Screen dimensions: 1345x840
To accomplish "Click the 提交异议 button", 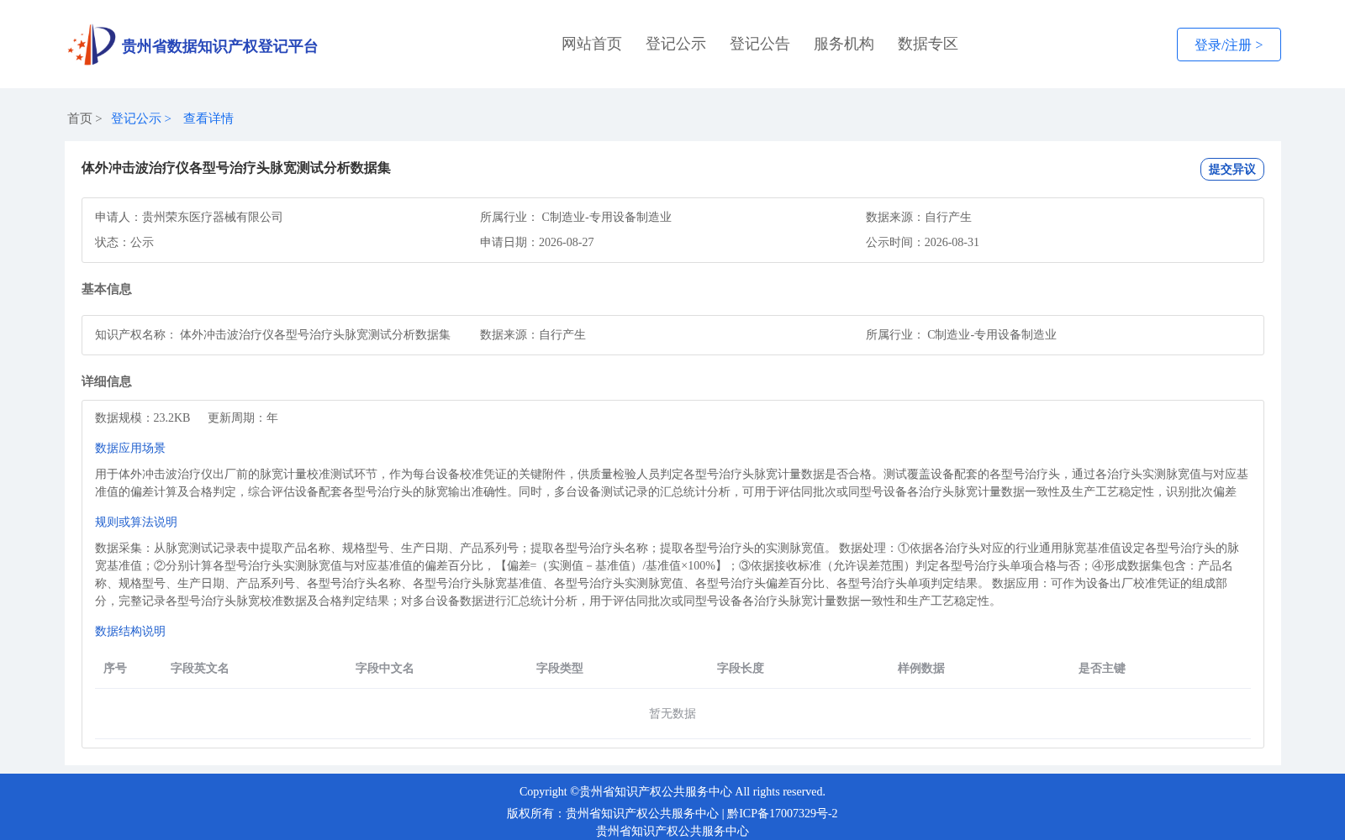I will coord(1232,169).
